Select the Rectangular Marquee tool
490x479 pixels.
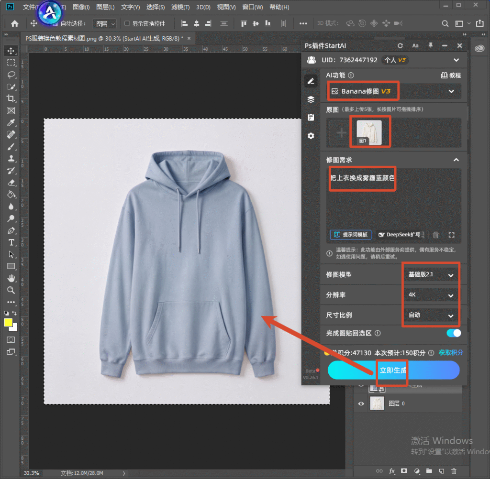(11, 63)
